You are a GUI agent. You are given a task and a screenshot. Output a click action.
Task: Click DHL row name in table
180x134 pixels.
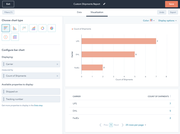point(75,111)
